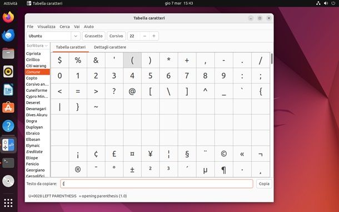
Task: Click the character table vertical scrollbar
Action: (272, 58)
